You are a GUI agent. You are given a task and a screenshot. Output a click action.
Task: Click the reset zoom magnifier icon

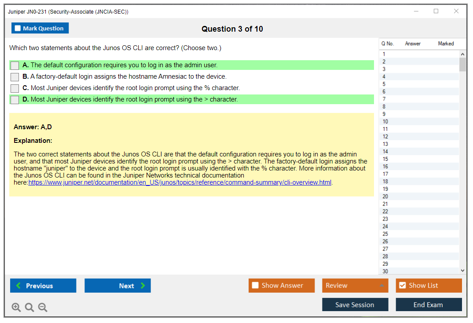coord(29,308)
